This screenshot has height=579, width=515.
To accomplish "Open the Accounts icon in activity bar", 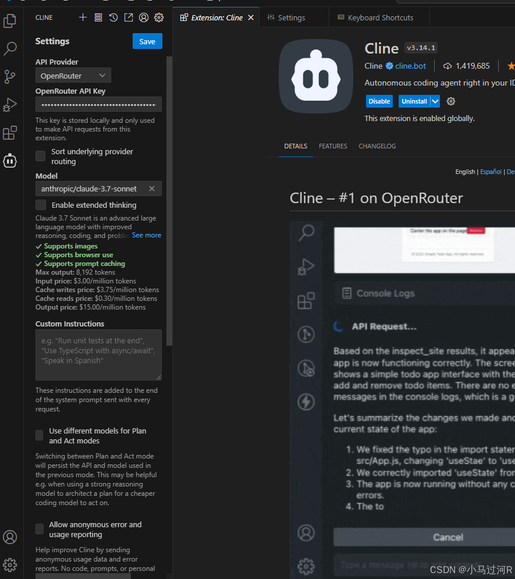I will (10, 537).
